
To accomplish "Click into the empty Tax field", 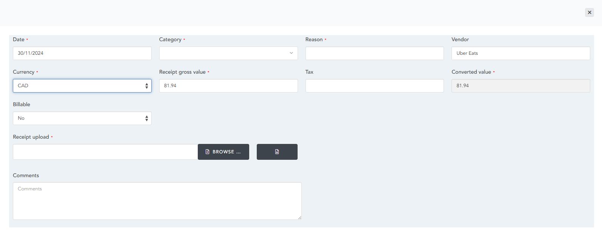I will pyautogui.click(x=374, y=86).
